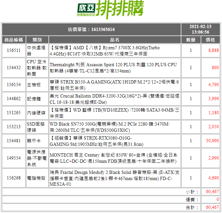Click the price 3,999

pyautogui.click(x=214, y=99)
